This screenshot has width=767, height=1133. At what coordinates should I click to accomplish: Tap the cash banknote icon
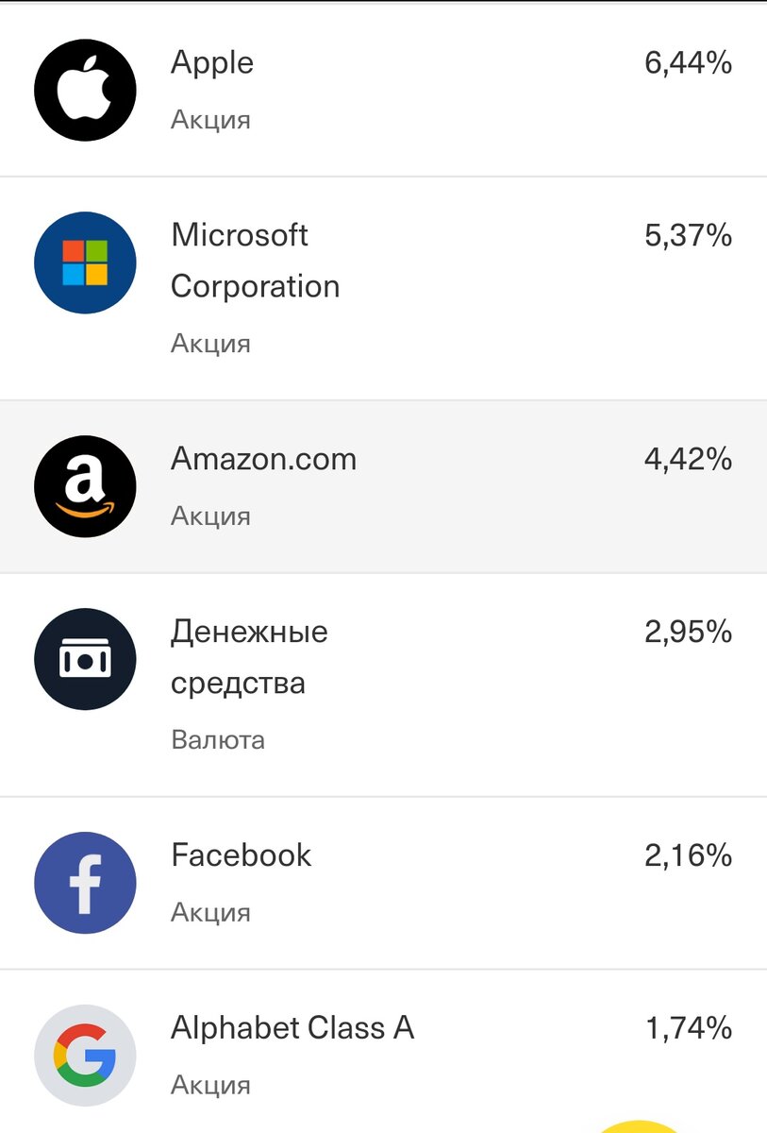click(85, 659)
